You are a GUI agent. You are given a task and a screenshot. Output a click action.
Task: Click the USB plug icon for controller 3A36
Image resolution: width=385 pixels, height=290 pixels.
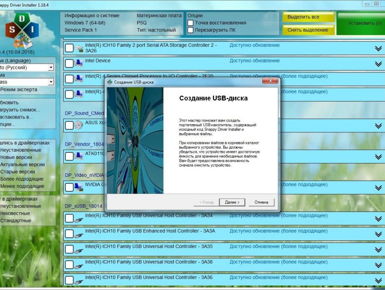[79, 282]
